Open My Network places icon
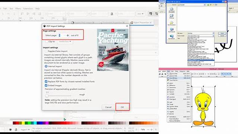 click(x=172, y=37)
